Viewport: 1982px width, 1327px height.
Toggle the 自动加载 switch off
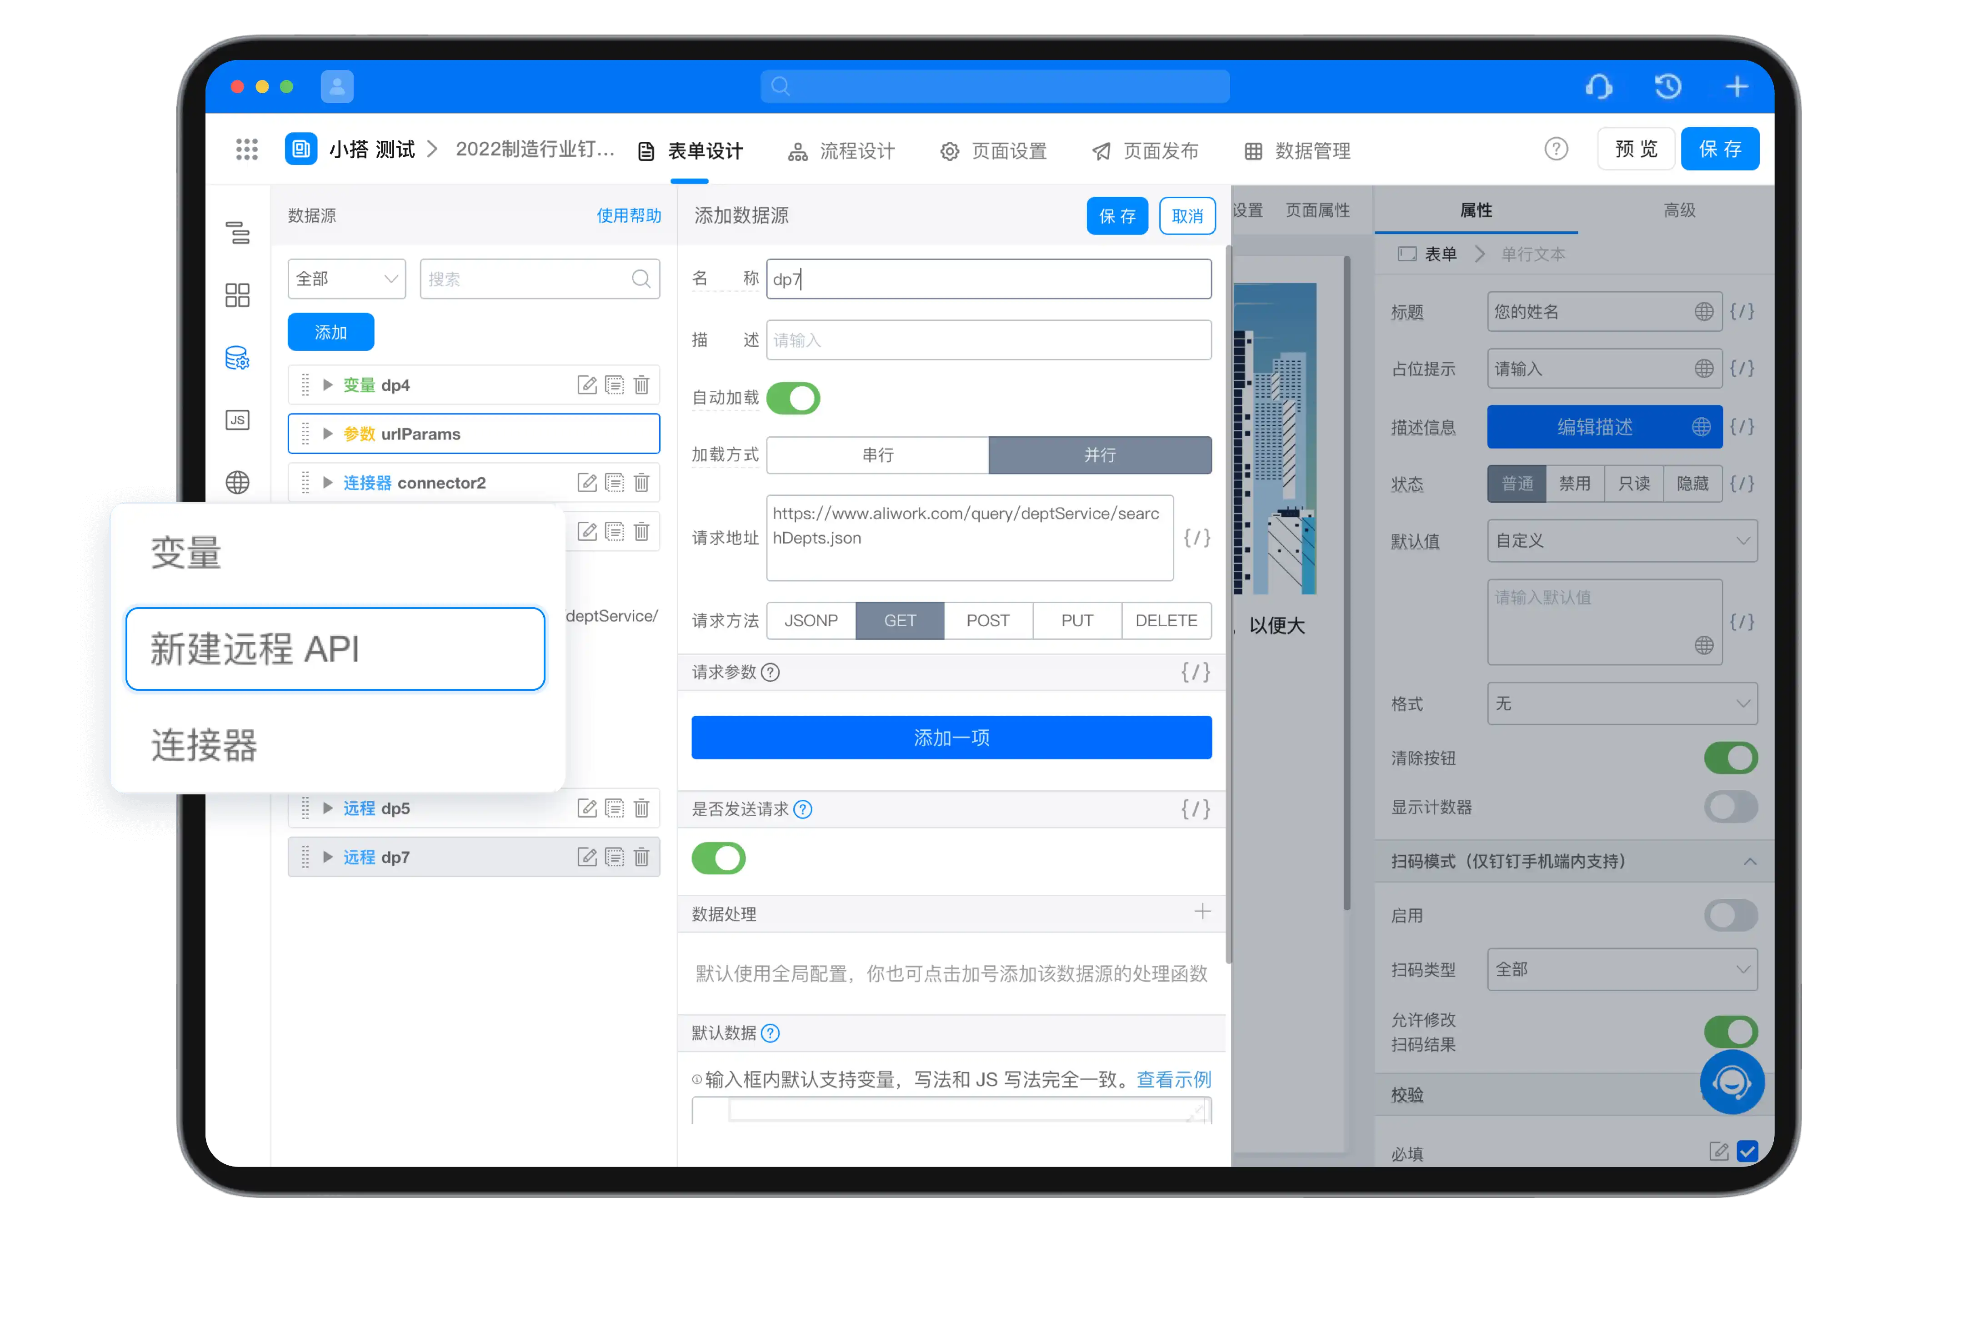[x=793, y=398]
